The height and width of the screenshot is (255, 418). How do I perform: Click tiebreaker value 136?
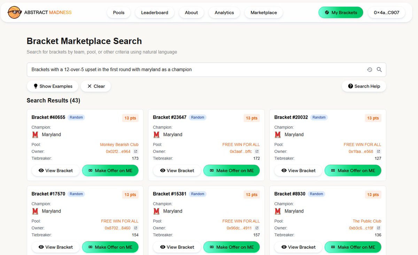click(x=378, y=235)
